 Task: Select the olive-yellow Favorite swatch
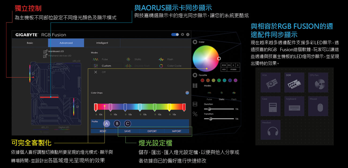214,80
